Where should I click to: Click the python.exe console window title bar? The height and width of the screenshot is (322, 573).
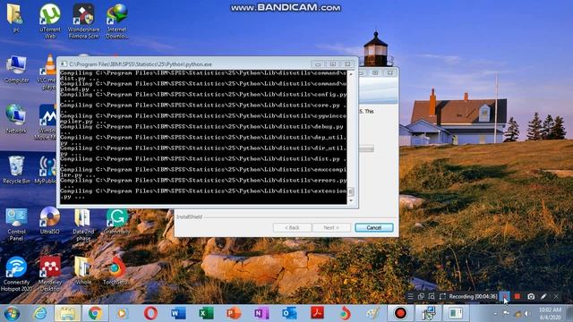click(x=186, y=64)
